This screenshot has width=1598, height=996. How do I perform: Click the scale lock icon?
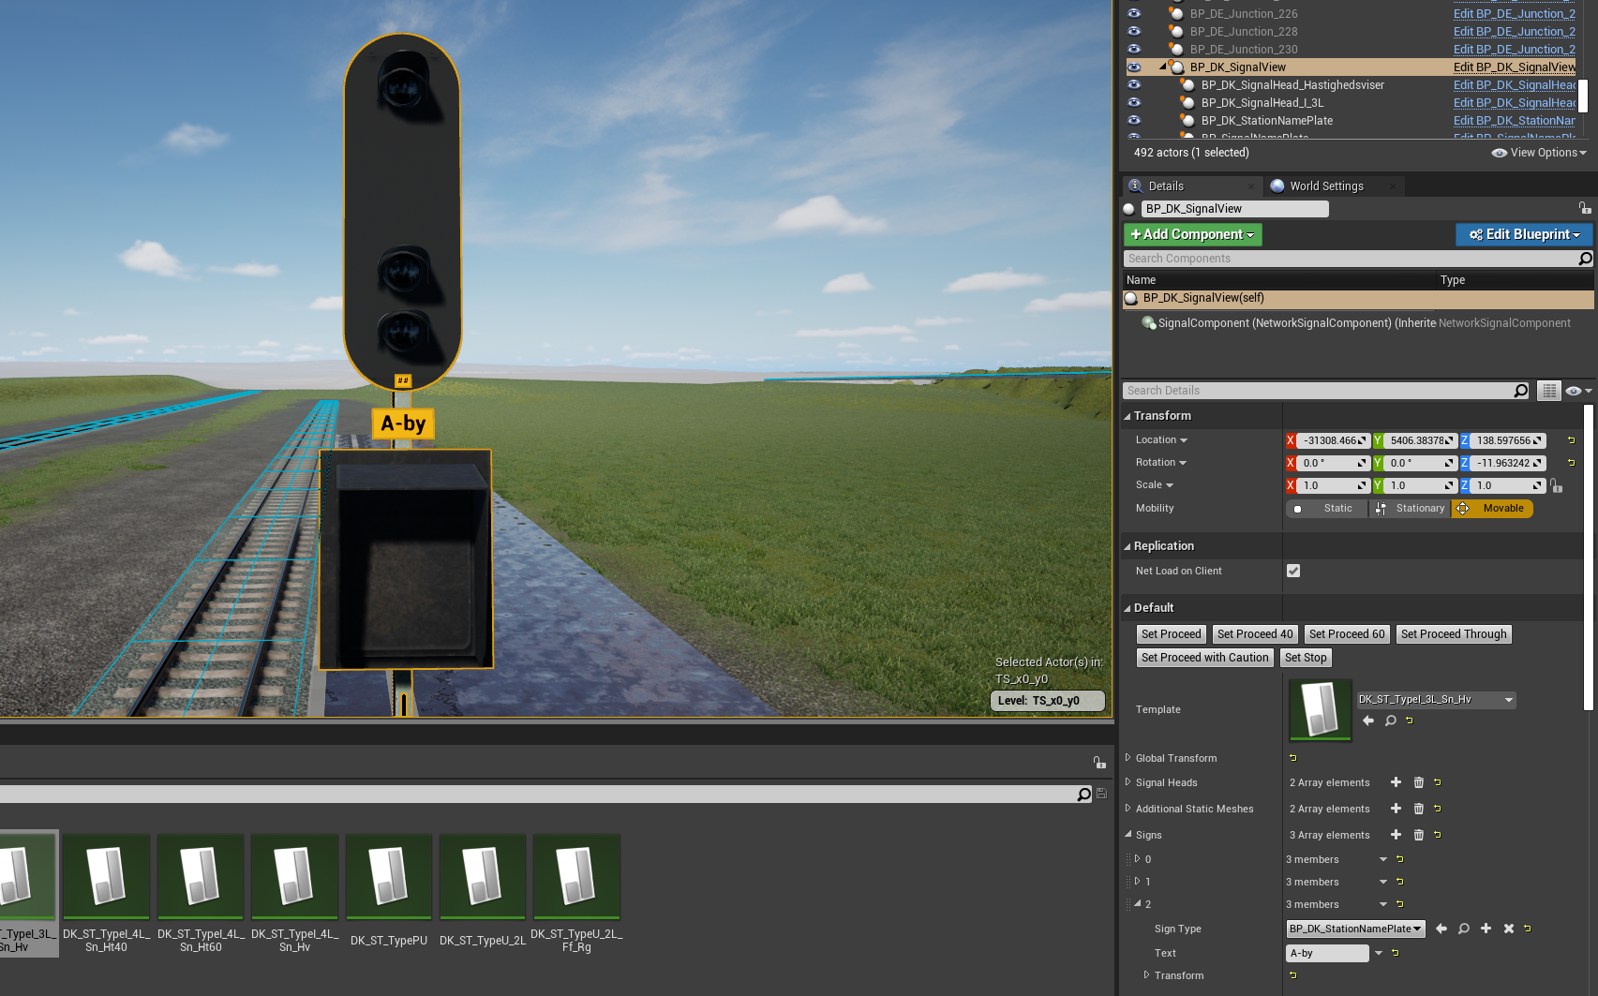click(1557, 485)
